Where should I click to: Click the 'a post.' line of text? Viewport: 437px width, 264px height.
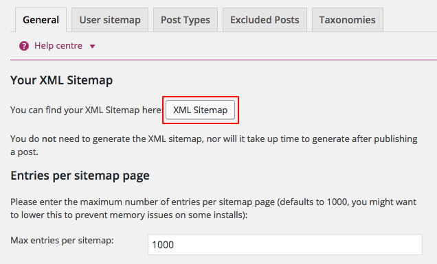point(24,152)
